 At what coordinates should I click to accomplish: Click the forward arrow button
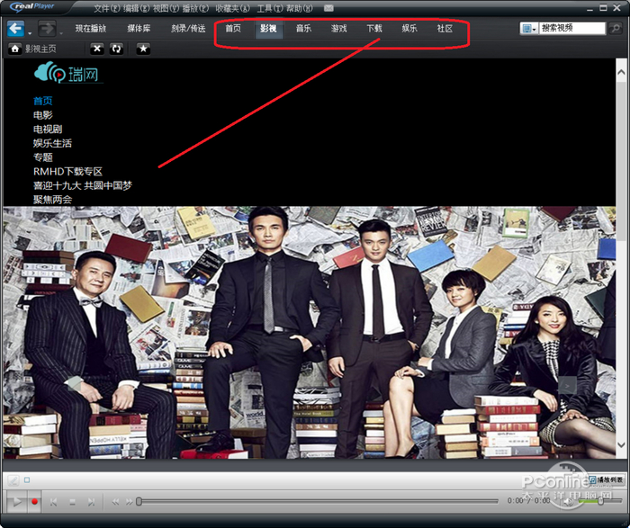coord(47,29)
